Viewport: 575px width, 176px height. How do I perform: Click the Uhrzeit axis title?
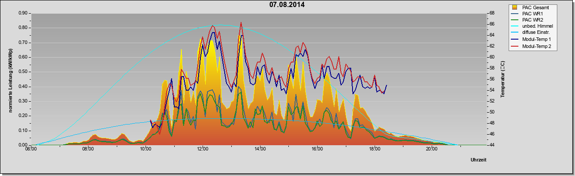(x=478, y=160)
